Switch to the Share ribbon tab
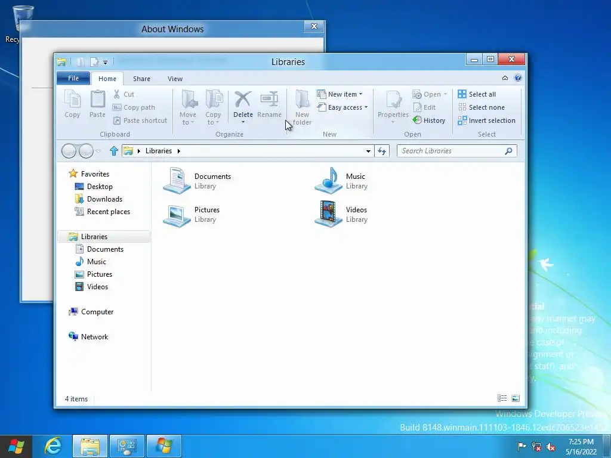This screenshot has width=611, height=458. (141, 79)
